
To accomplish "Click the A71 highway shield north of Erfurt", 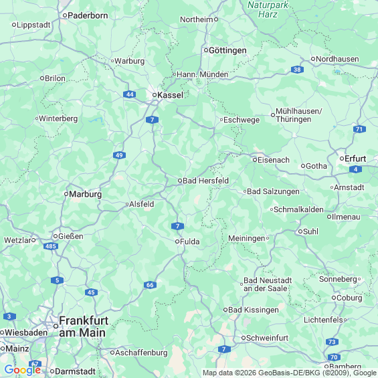I will (359, 129).
